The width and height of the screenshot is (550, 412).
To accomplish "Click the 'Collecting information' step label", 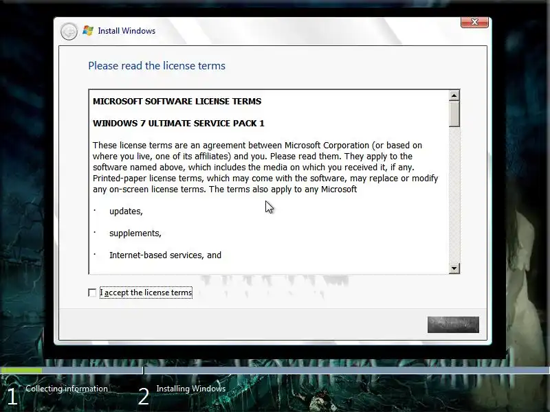I will pyautogui.click(x=67, y=389).
